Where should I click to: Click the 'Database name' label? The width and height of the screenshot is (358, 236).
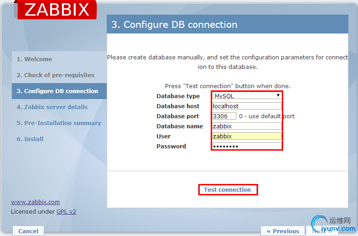click(180, 126)
